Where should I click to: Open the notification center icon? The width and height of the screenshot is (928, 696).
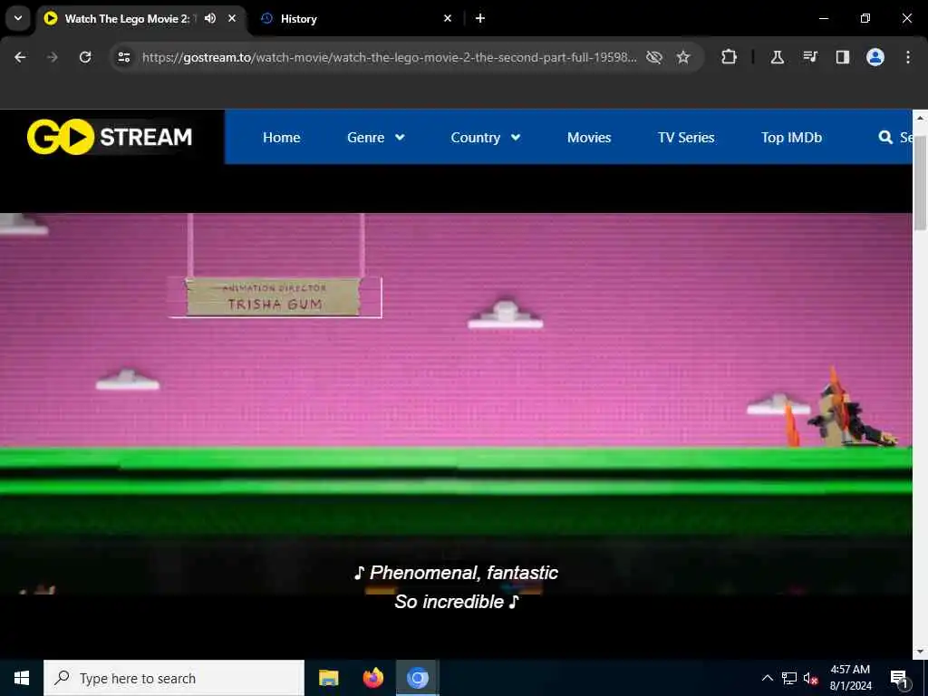[x=899, y=678]
